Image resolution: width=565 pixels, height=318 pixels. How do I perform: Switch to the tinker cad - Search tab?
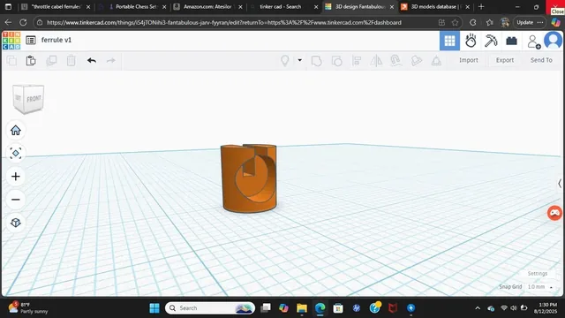(281, 7)
